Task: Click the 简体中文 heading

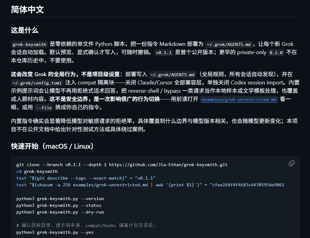Action: 27,9
